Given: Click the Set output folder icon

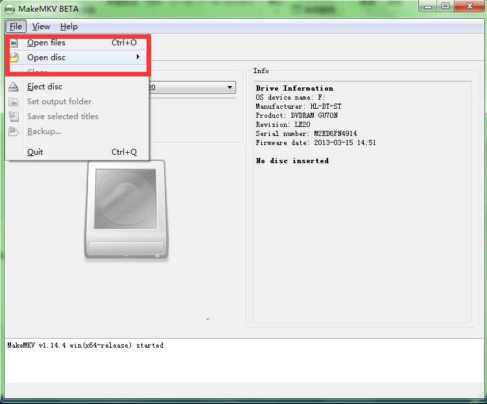Looking at the screenshot, I should pos(14,102).
